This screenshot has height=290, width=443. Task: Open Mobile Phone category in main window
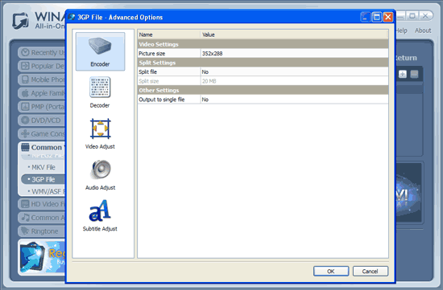click(x=42, y=80)
